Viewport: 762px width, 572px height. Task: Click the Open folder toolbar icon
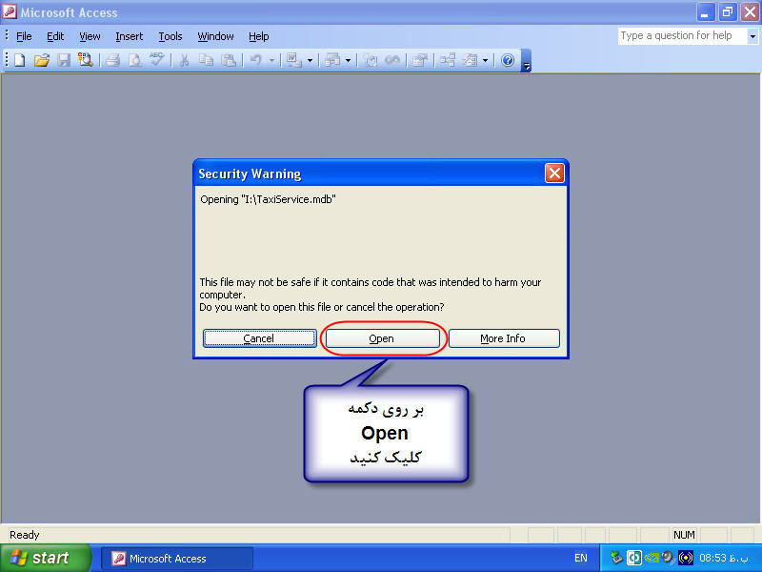pyautogui.click(x=42, y=60)
